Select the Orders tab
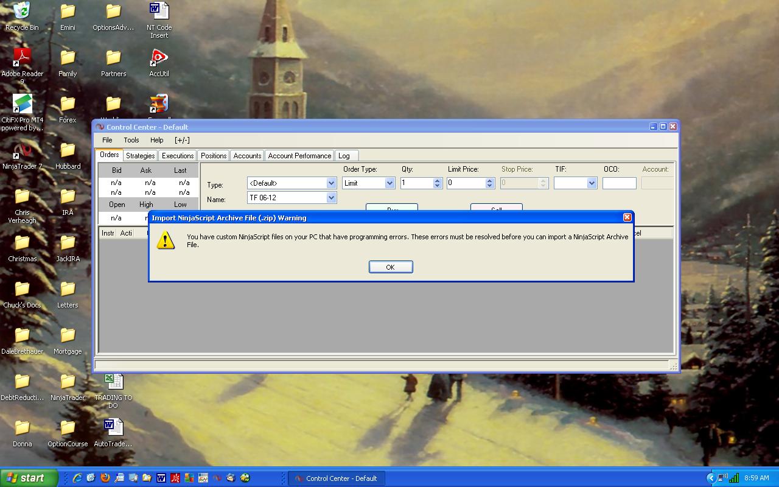Image resolution: width=779 pixels, height=487 pixels. pyautogui.click(x=110, y=155)
